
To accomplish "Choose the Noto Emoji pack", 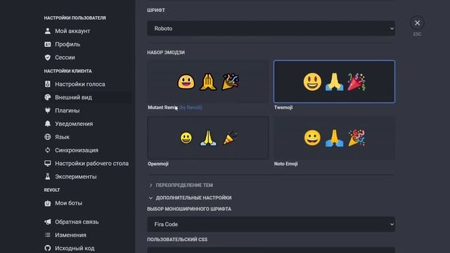I will click(335, 138).
